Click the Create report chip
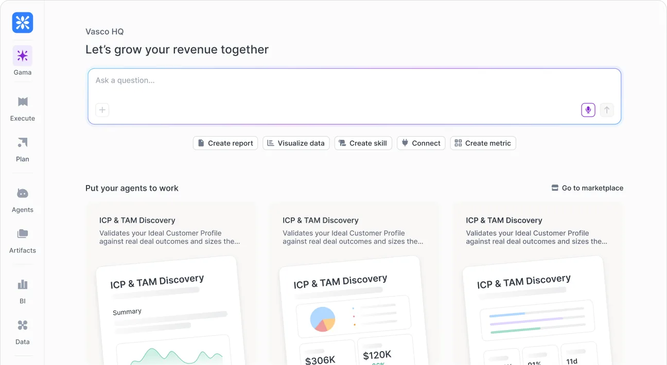 pos(225,143)
